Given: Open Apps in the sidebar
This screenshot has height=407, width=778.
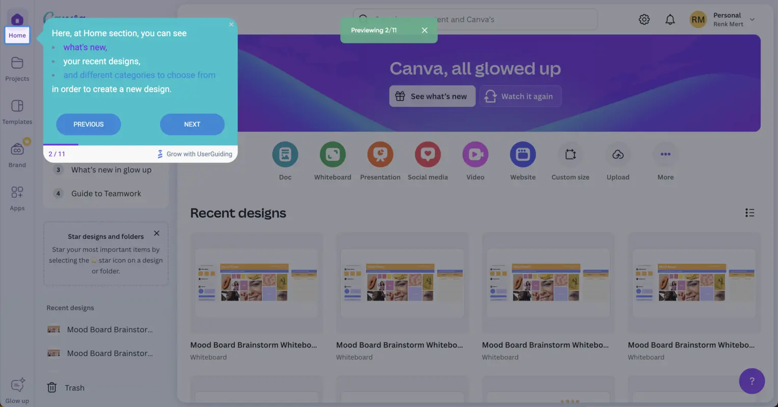Looking at the screenshot, I should (x=17, y=199).
